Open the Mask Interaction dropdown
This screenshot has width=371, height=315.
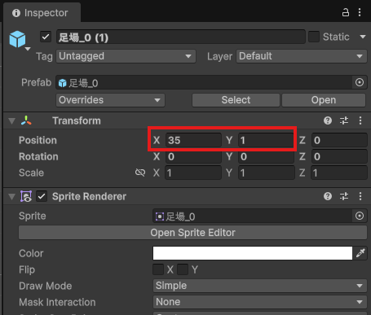point(260,302)
